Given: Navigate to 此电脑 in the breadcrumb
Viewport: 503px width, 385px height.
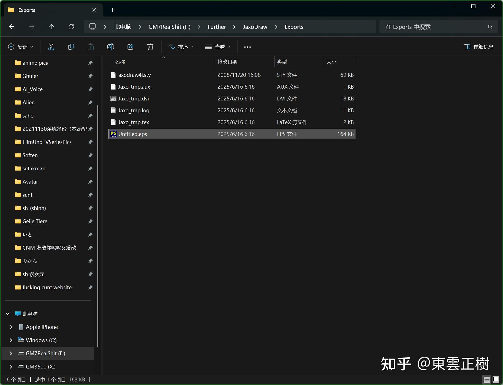Looking at the screenshot, I should tap(123, 27).
